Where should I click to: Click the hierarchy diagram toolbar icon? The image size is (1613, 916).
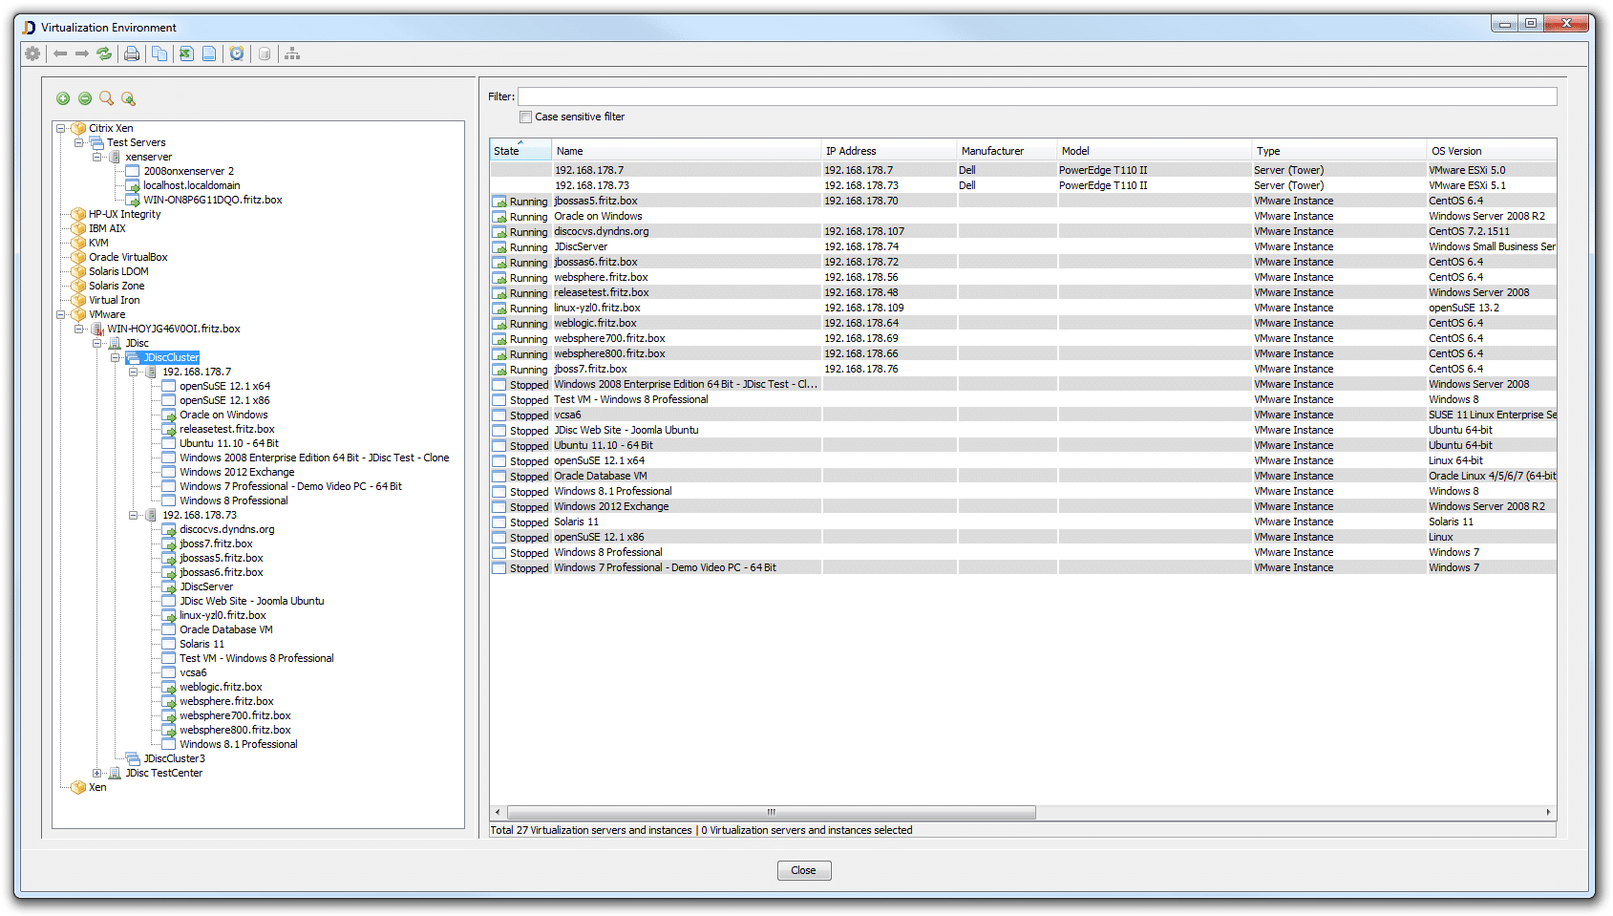tap(292, 54)
